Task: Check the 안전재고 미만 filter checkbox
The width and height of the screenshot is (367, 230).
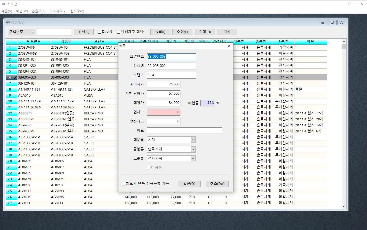Action: click(119, 32)
